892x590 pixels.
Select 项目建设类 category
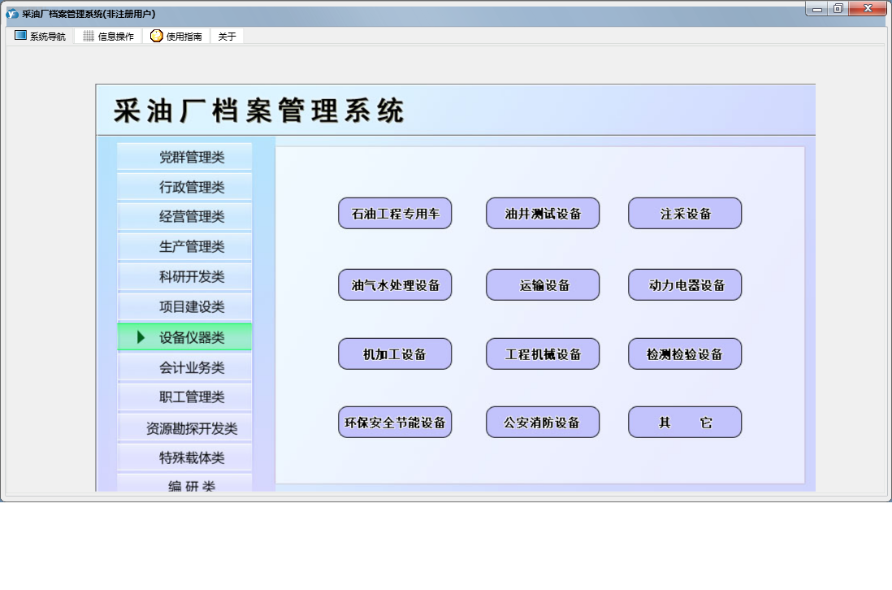pos(184,306)
